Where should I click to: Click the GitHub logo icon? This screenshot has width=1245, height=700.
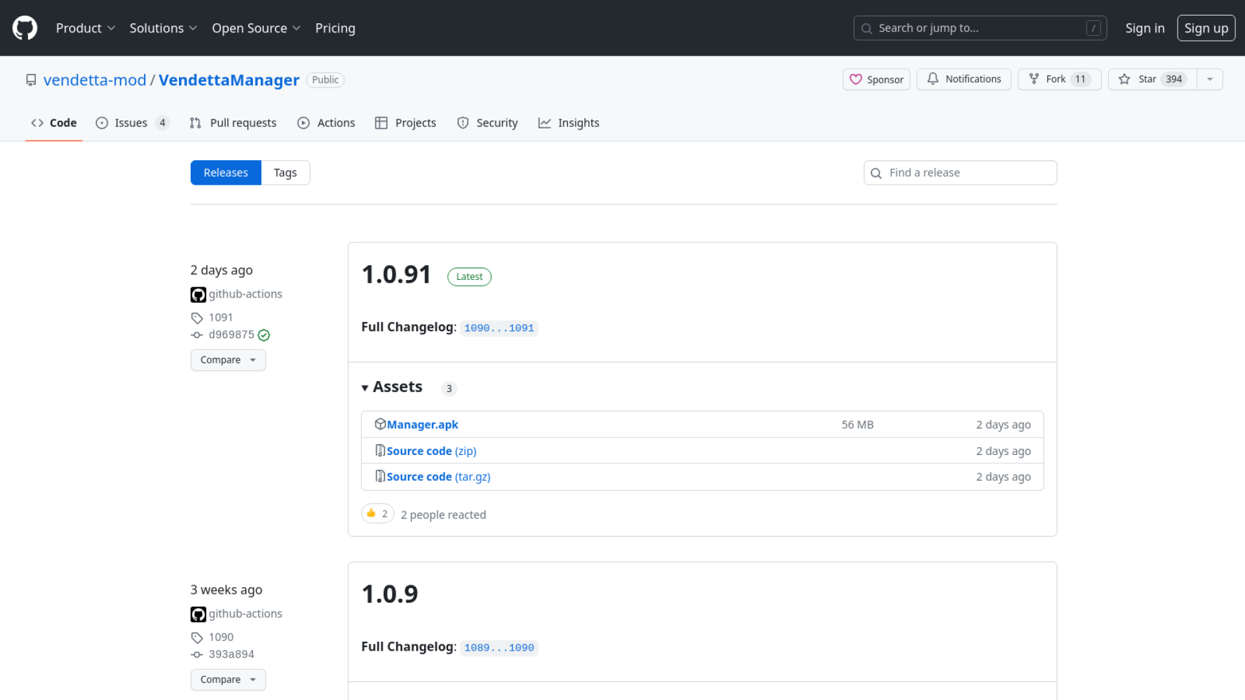(25, 28)
